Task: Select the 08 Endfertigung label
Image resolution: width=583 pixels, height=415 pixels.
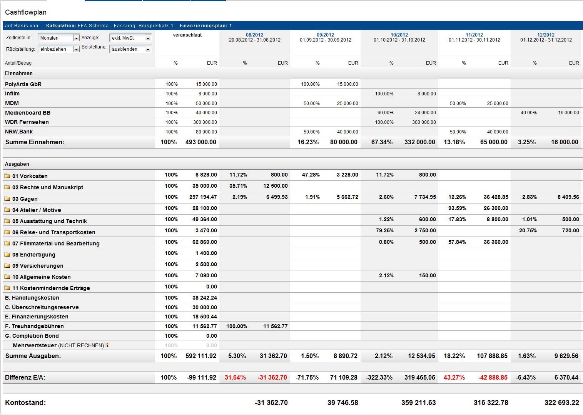Action: point(34,255)
